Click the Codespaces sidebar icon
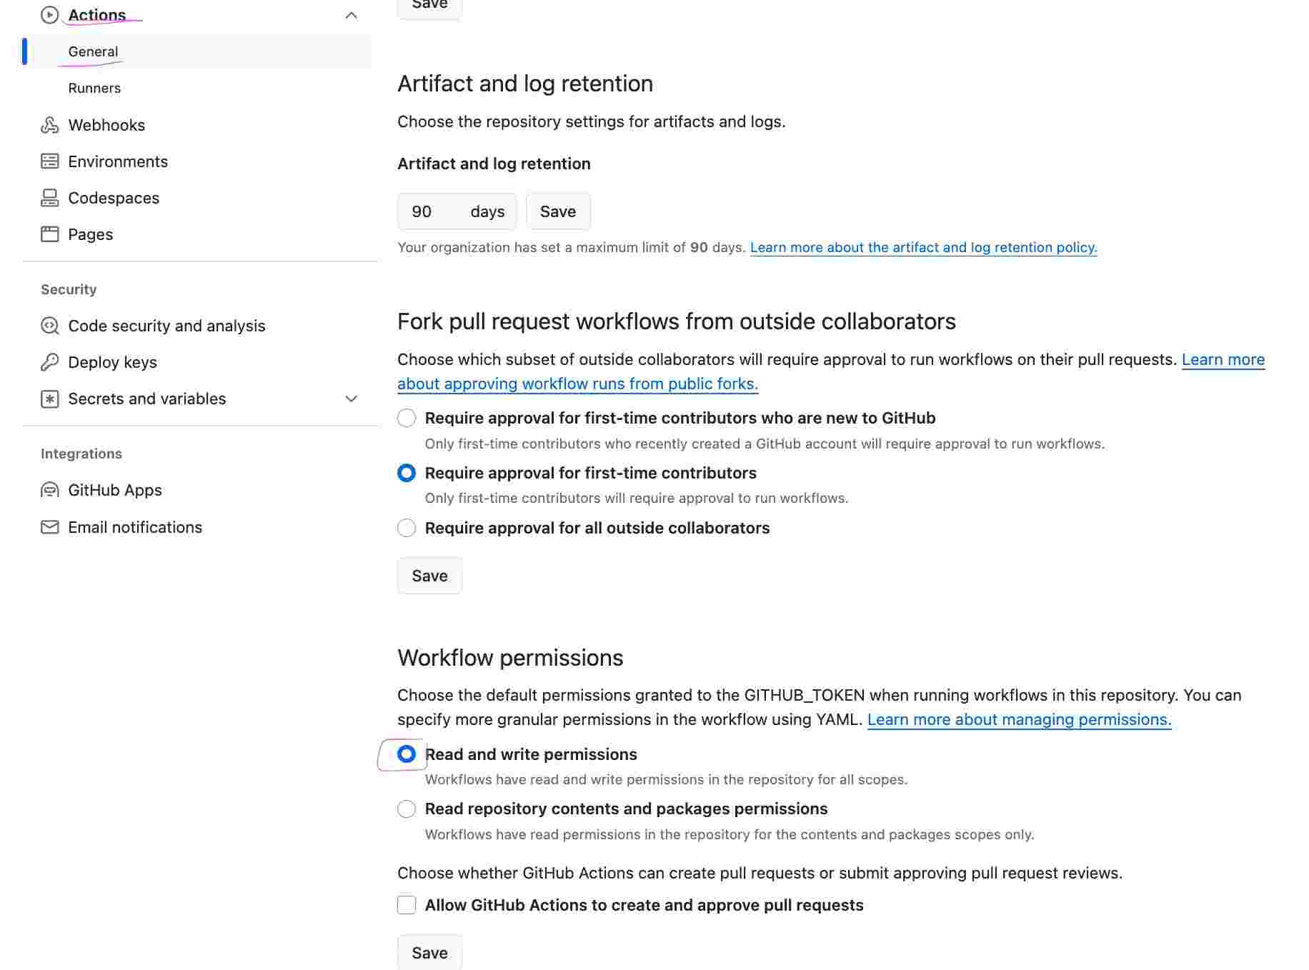 pyautogui.click(x=49, y=198)
